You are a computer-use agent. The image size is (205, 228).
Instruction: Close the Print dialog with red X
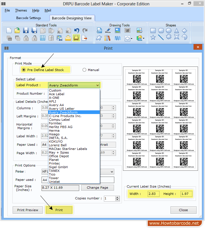[x=198, y=47]
